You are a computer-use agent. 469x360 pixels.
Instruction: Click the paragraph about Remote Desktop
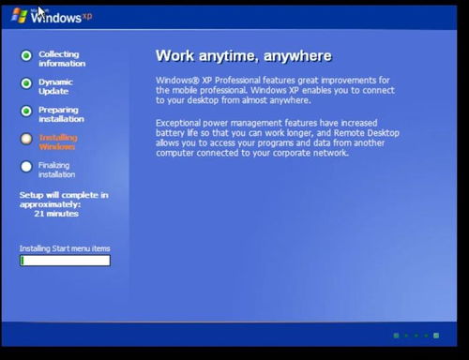(x=278, y=138)
